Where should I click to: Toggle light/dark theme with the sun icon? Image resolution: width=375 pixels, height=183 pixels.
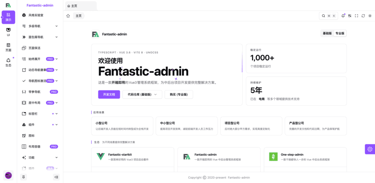click(370, 16)
